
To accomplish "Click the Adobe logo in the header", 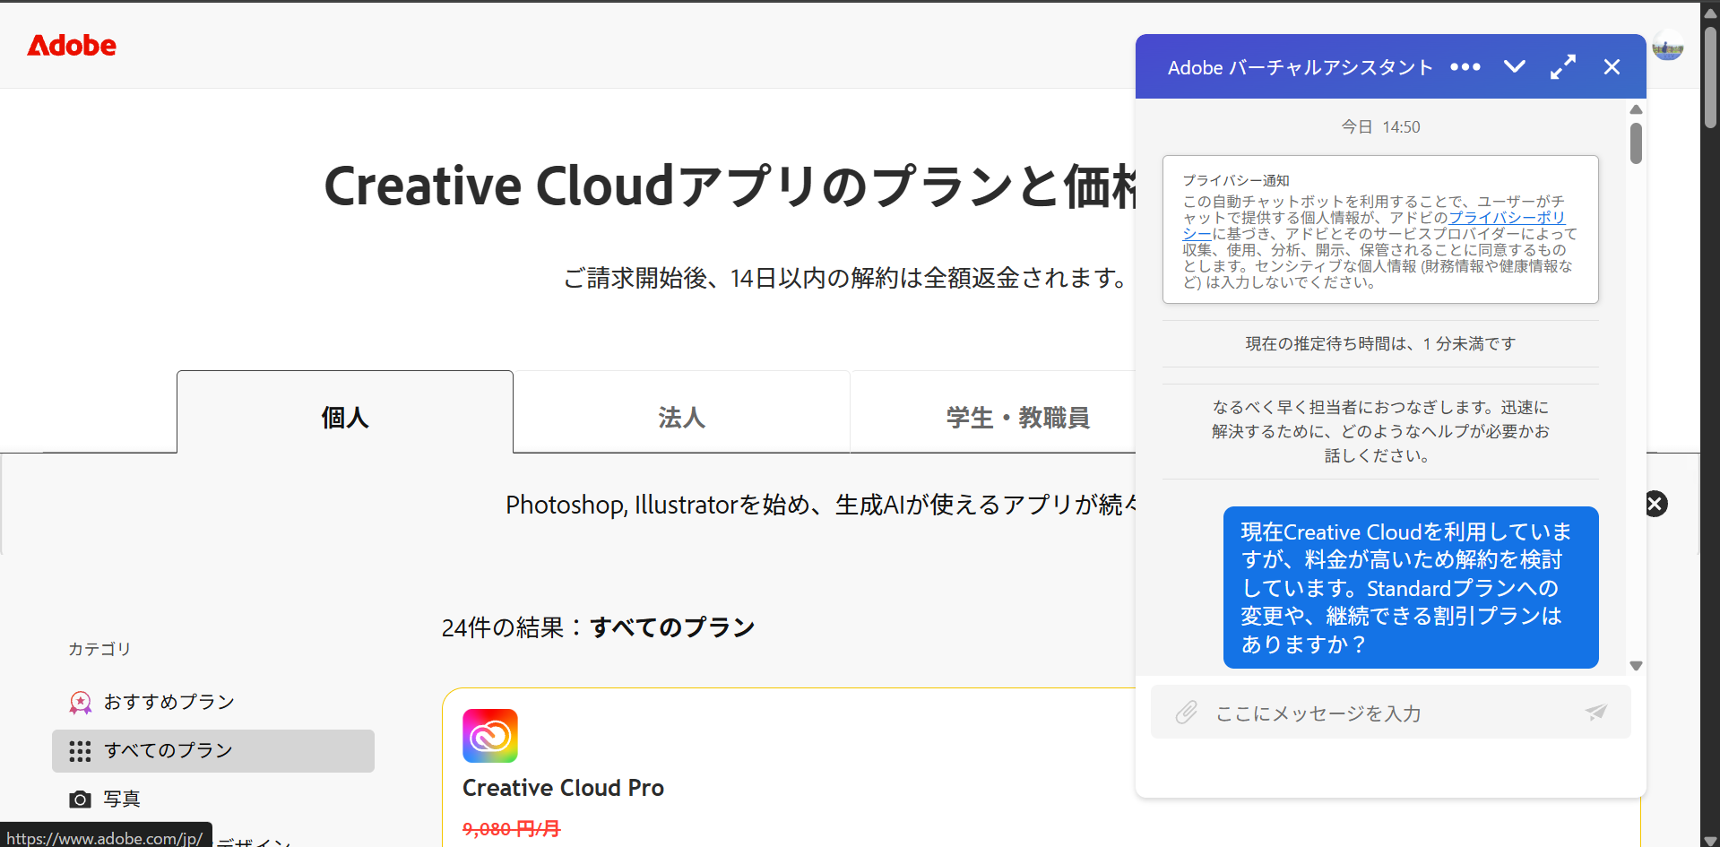I will pyautogui.click(x=72, y=46).
